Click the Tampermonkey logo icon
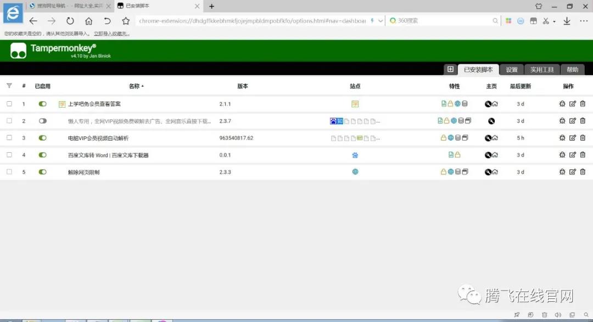The width and height of the screenshot is (593, 322). pos(18,51)
